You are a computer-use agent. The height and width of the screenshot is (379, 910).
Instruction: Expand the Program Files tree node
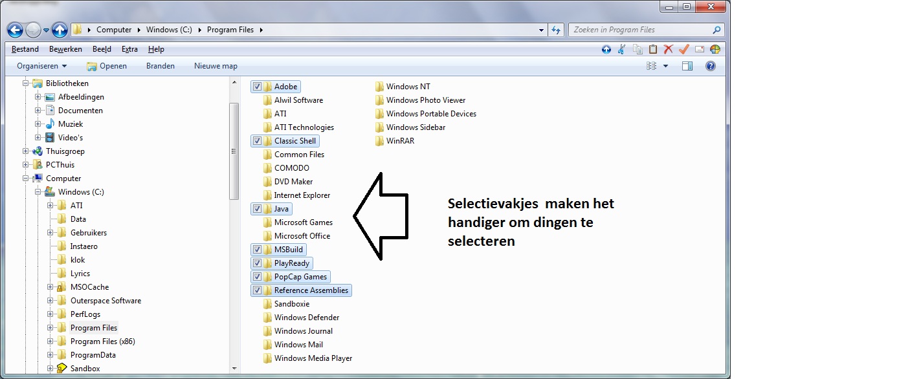pyautogui.click(x=50, y=328)
